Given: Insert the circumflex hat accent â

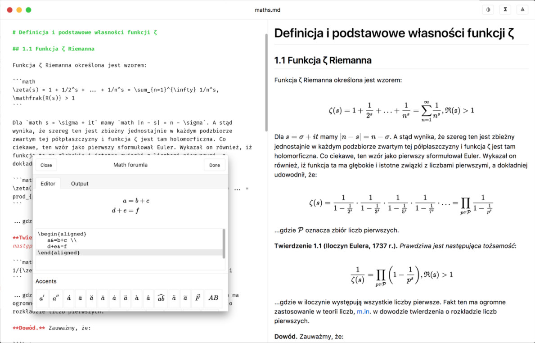Looking at the screenshot, I should 148,298.
